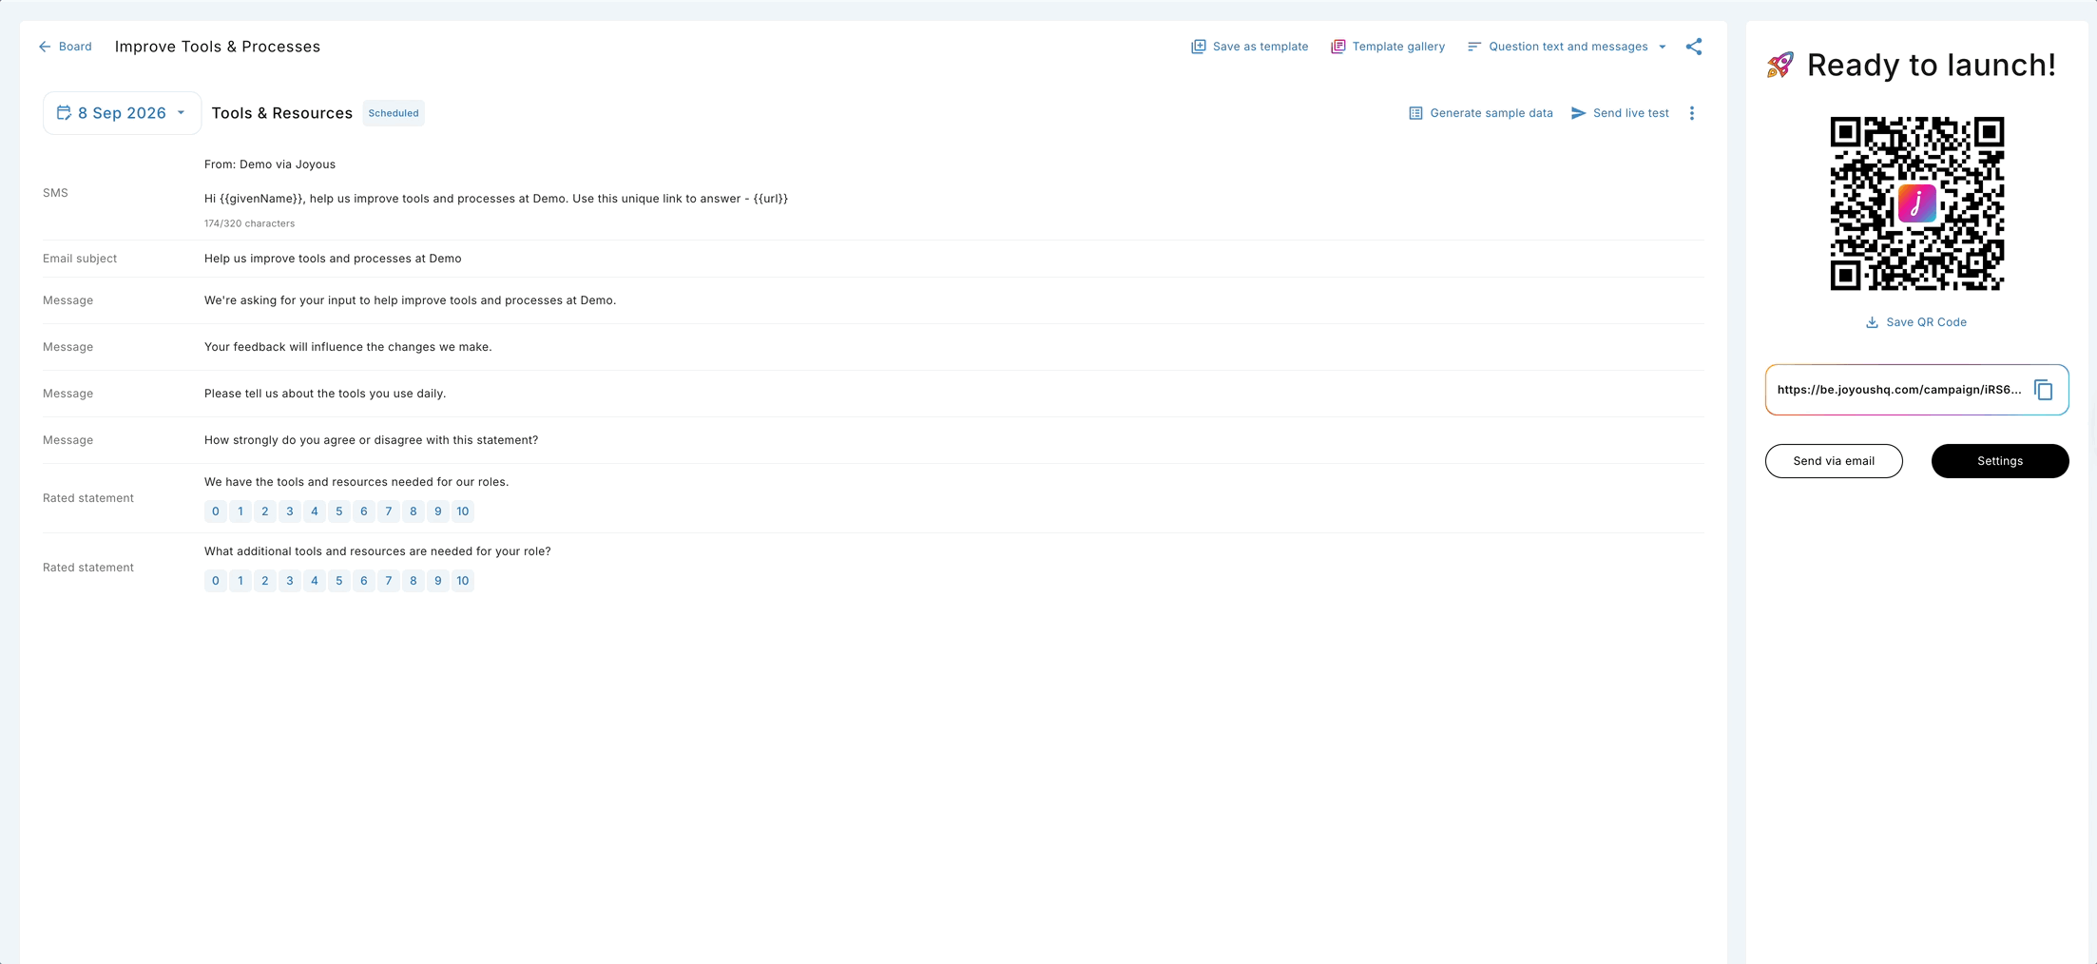
Task: Click the Improve Tools & Processes page title
Action: click(x=218, y=47)
